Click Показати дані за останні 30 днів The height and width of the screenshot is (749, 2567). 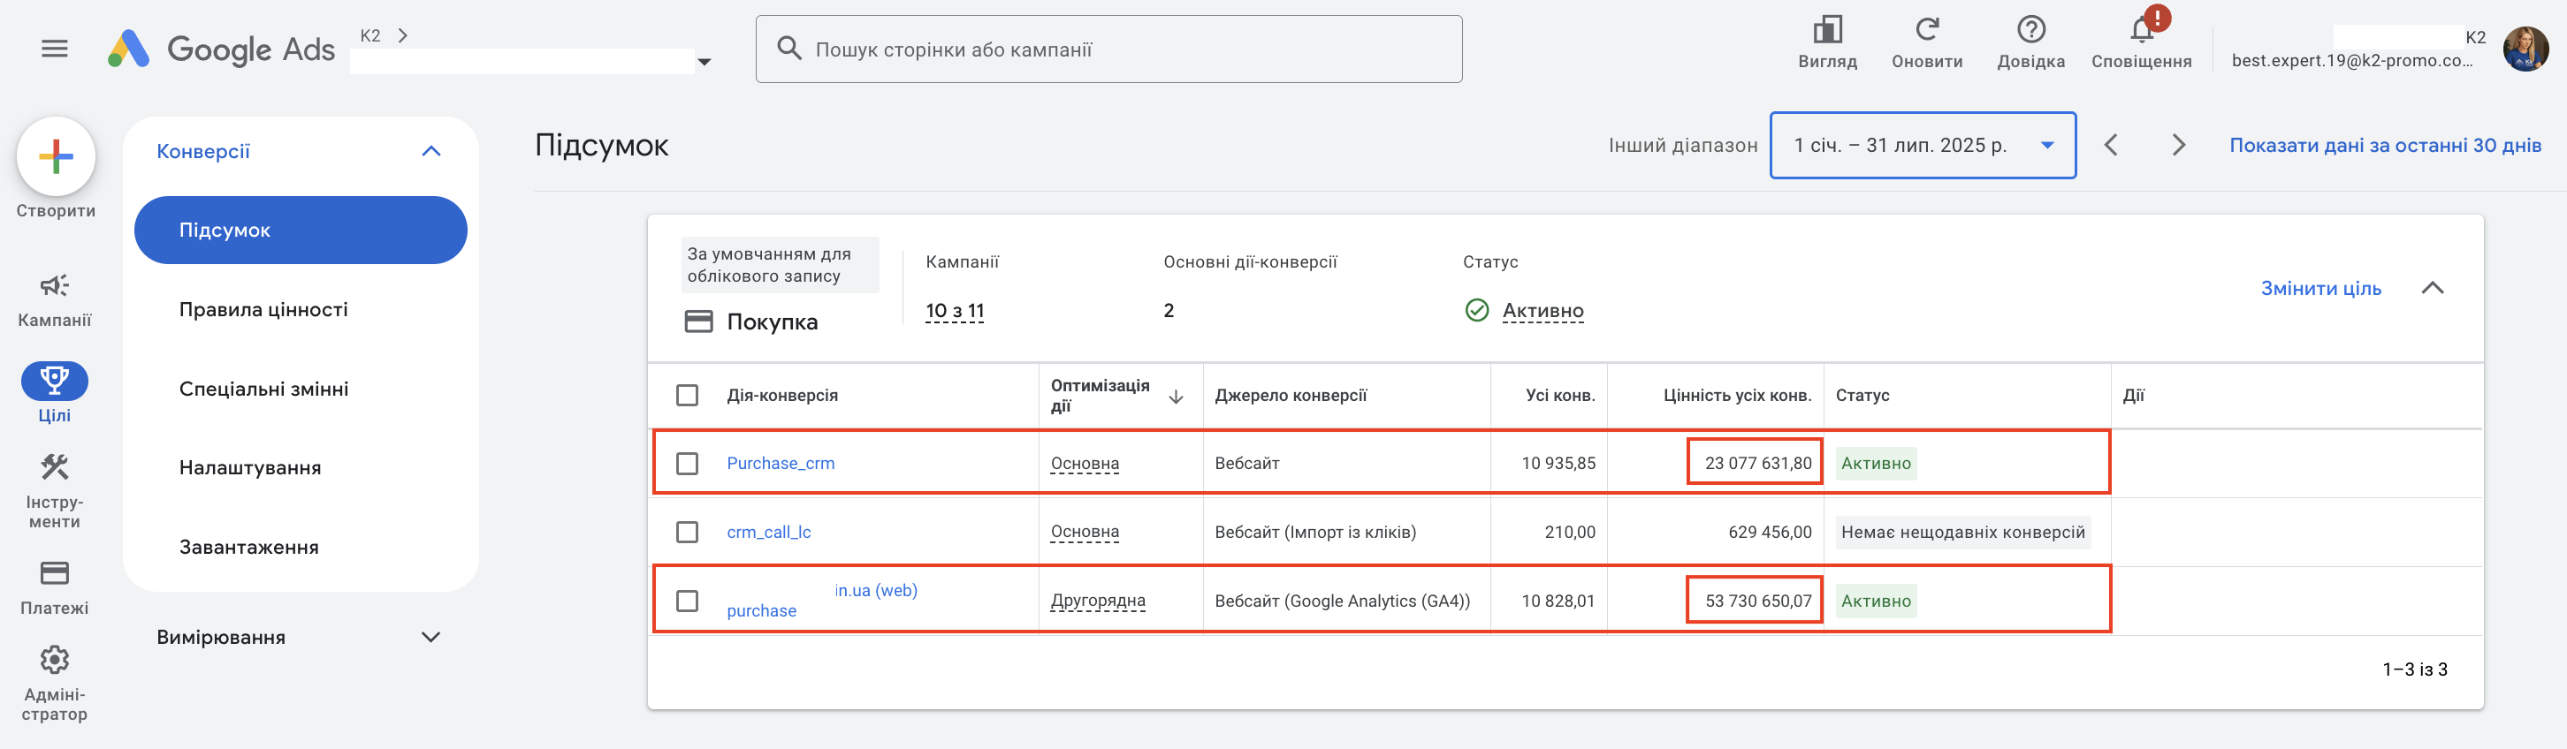[x=2385, y=146]
